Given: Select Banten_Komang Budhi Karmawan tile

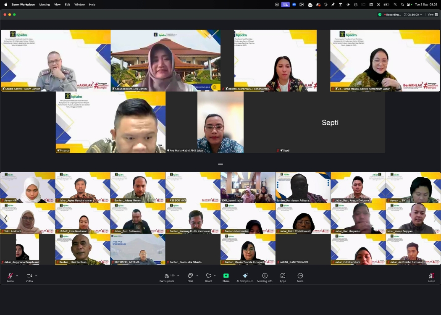Looking at the screenshot, I should [193, 218].
